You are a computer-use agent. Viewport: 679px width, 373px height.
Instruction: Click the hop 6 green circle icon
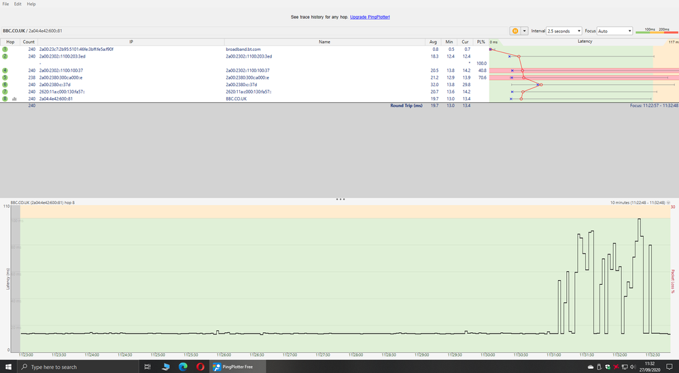(5, 85)
